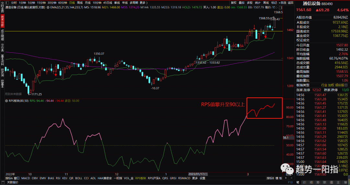Screen dimensions: 350x185
Task: Select the MACD indicator
Action: (26, 178)
